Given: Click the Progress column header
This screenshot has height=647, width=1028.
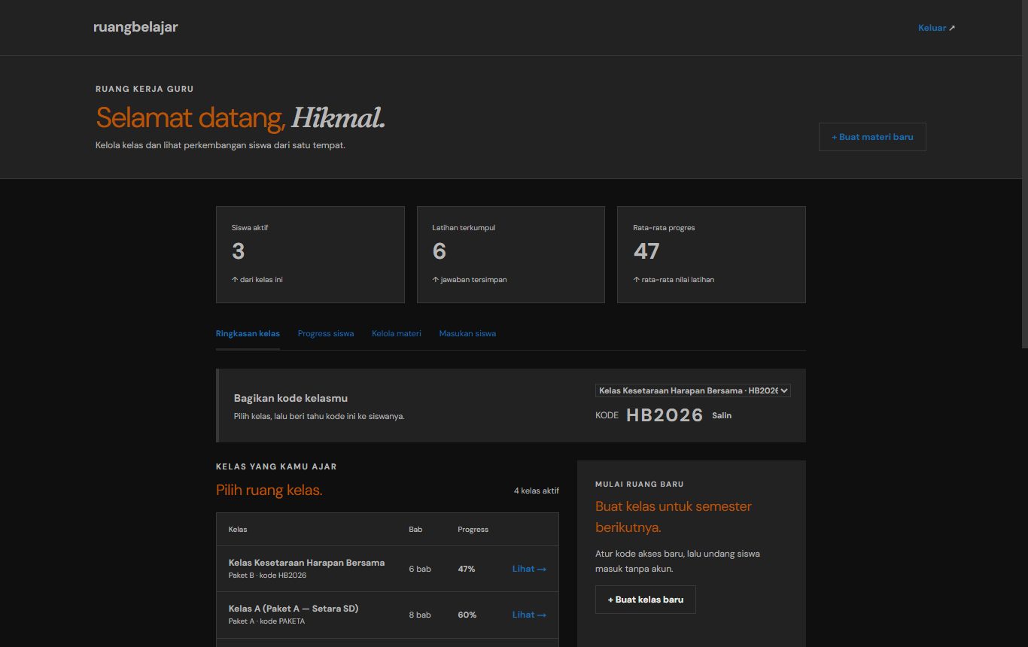Looking at the screenshot, I should [473, 530].
